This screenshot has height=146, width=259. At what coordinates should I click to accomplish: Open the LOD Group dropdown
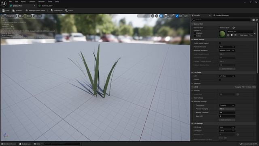tap(227, 127)
